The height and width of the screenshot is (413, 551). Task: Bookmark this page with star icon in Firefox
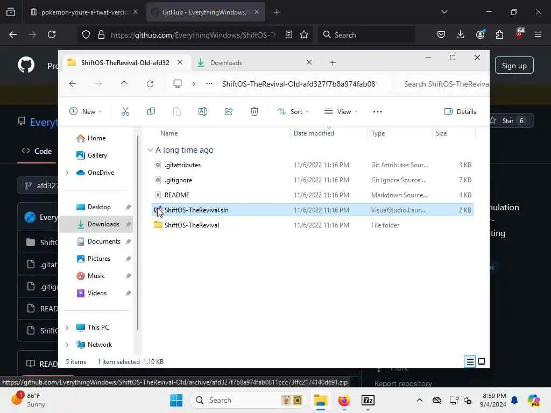pyautogui.click(x=304, y=34)
